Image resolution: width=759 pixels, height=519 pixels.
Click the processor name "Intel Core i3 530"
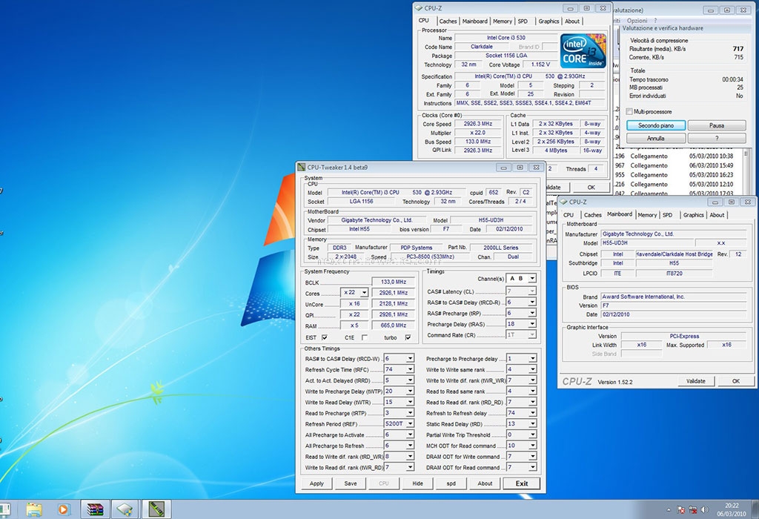tap(506, 38)
